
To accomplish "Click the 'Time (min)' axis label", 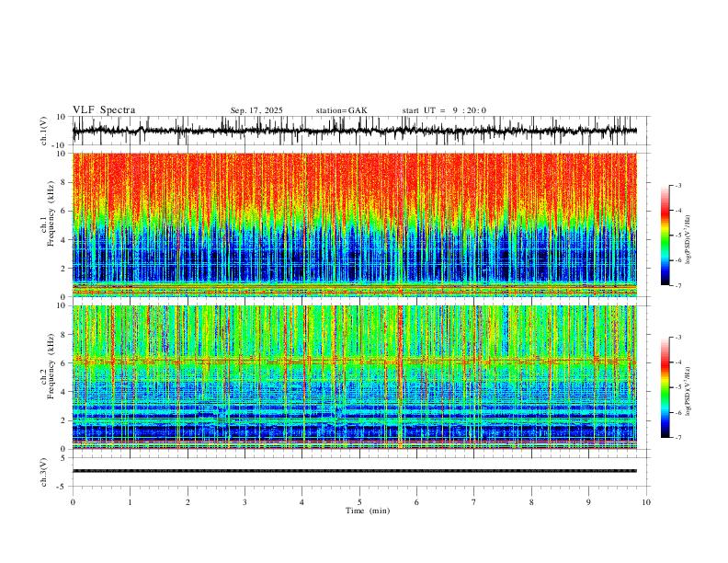I will pyautogui.click(x=368, y=511).
